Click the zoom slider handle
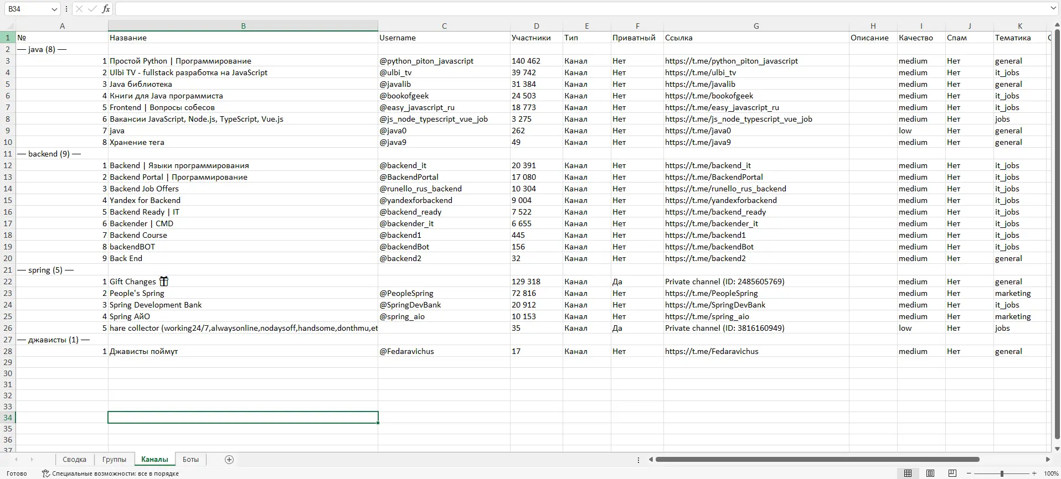Viewport: 1061px width, 479px height. point(1002,473)
